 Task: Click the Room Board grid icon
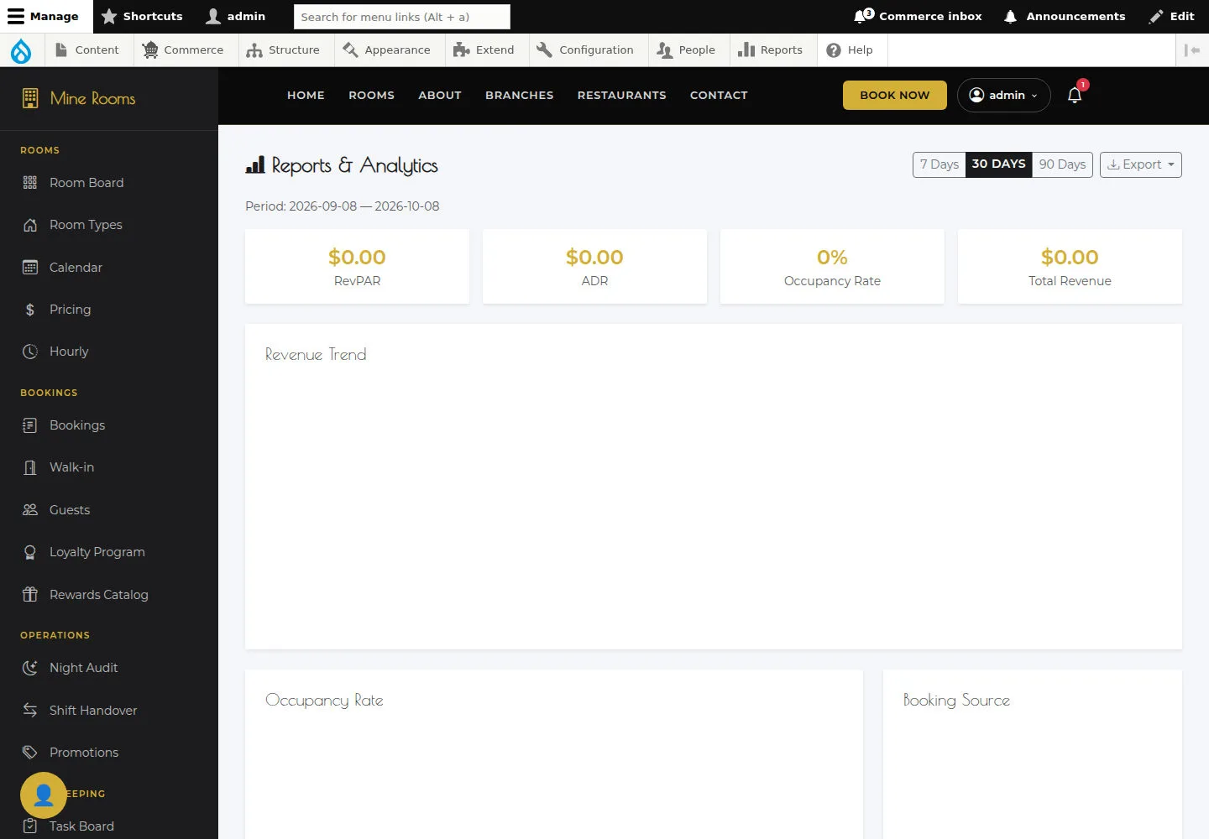(x=30, y=183)
